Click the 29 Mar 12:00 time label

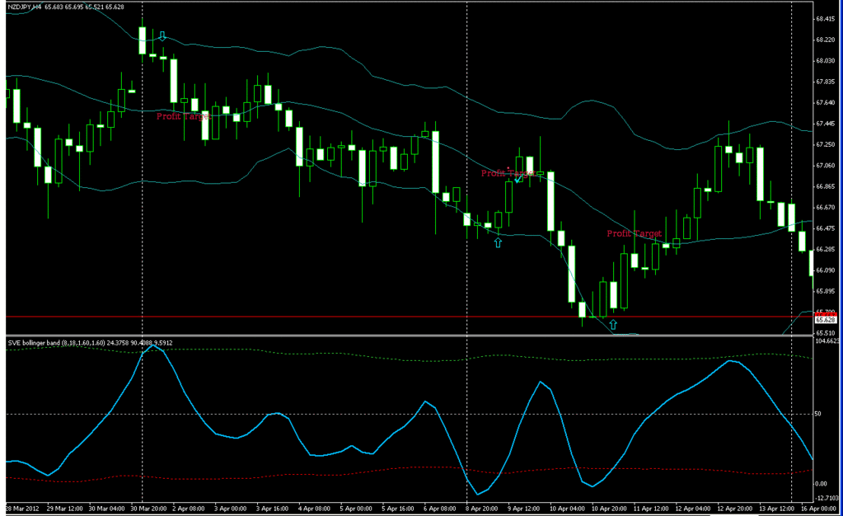64,509
